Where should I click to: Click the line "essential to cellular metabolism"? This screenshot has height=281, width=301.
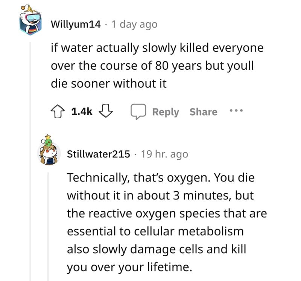[155, 231]
